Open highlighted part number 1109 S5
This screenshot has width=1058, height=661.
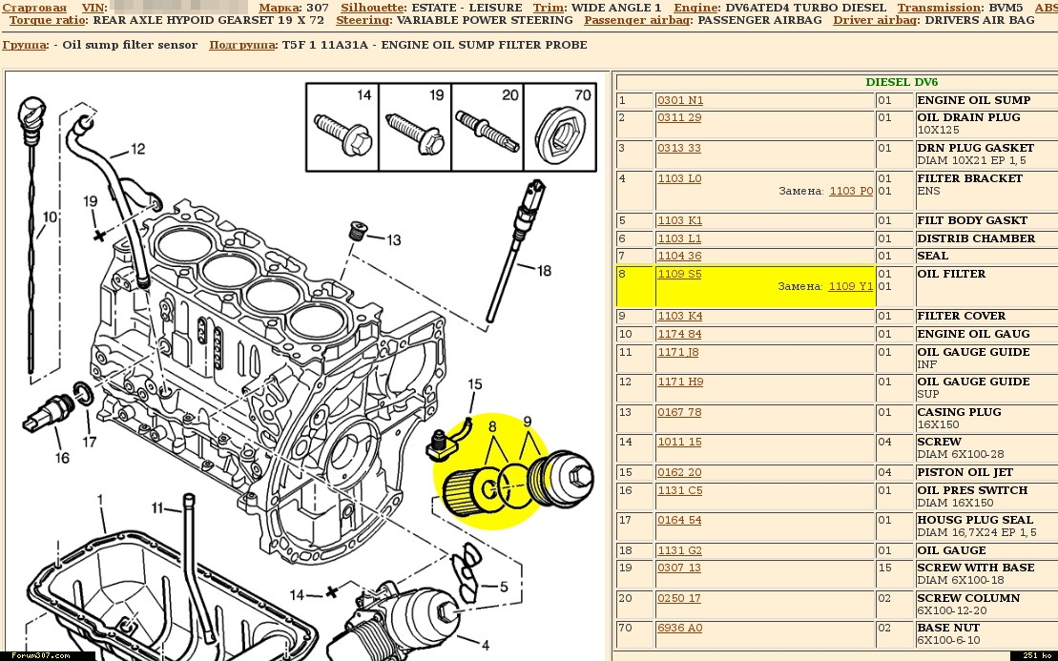679,274
